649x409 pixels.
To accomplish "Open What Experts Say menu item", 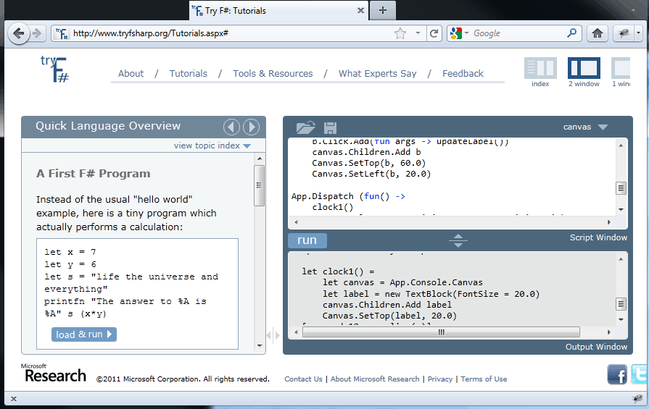I will point(378,74).
